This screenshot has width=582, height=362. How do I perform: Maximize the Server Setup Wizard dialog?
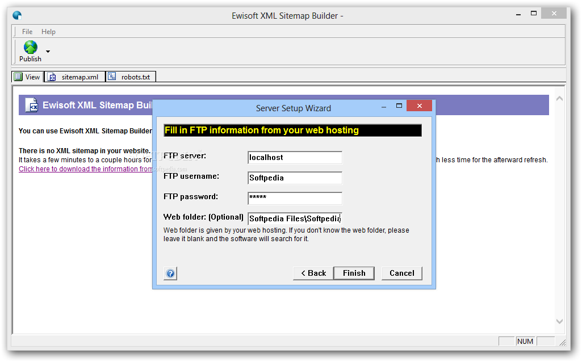[x=399, y=106]
